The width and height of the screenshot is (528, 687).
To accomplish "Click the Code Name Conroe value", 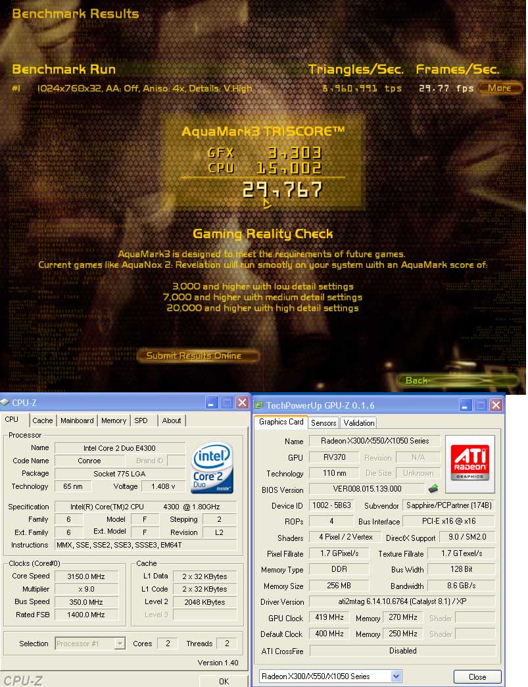I will pos(89,461).
